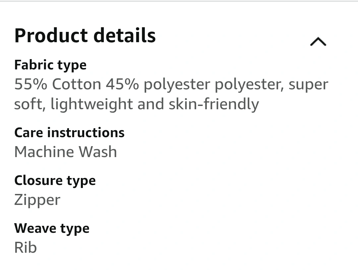Screen dimensions: 358x270
Task: Click the Product details heading
Action: 85,36
